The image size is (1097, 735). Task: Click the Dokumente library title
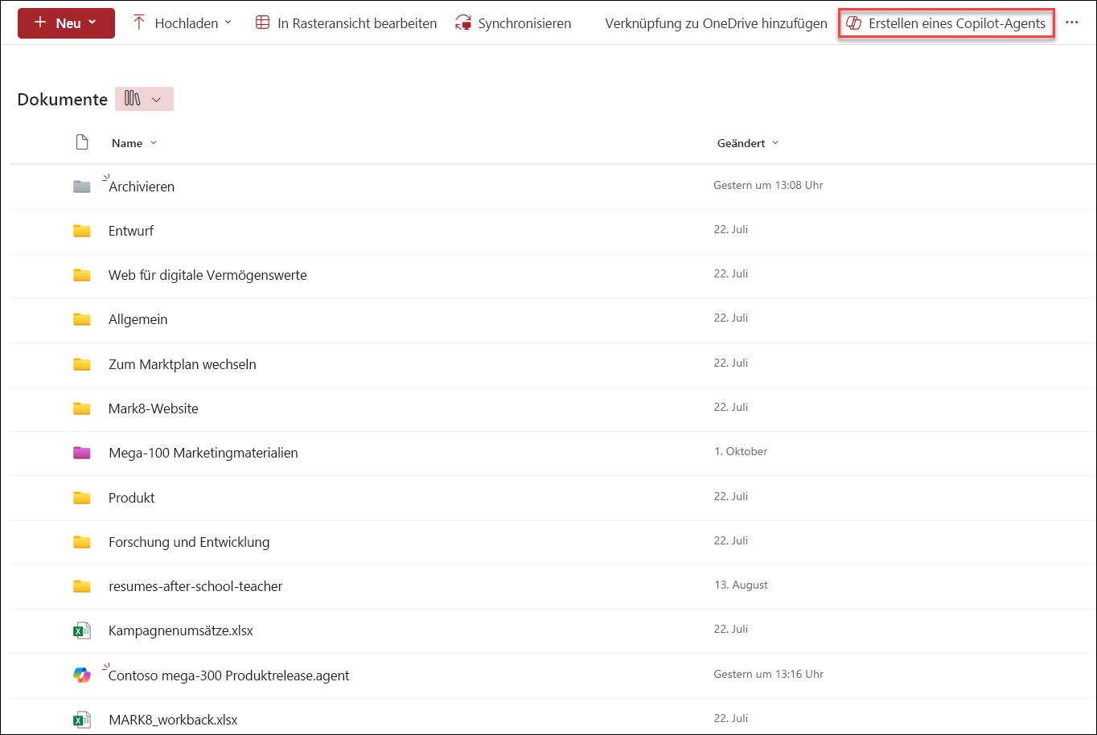[x=62, y=99]
